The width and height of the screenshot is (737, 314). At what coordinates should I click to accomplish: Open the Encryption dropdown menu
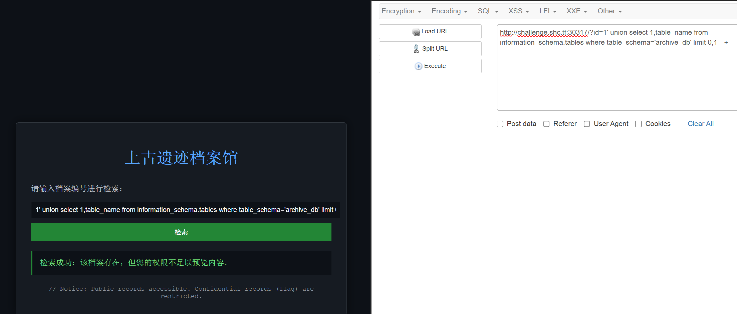click(x=401, y=11)
